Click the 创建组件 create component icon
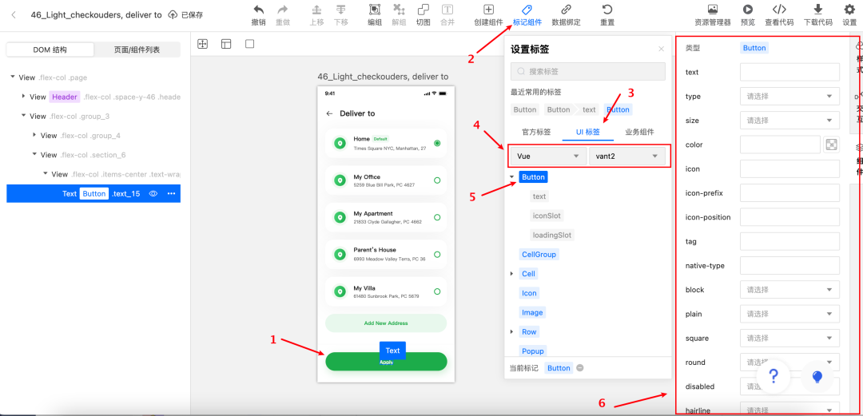The image size is (863, 416). [488, 10]
